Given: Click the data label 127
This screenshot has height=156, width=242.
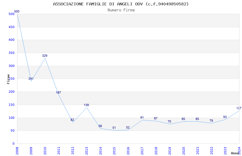Looking at the screenshot, I should pyautogui.click(x=239, y=108).
